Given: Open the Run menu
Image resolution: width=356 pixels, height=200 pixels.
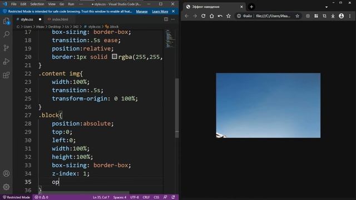Looking at the screenshot, I should [x=71, y=4].
